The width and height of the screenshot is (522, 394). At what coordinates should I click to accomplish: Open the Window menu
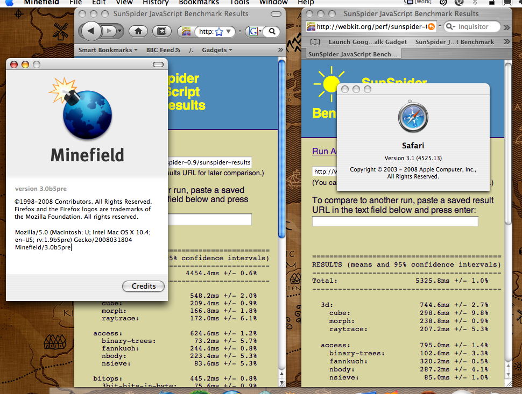coord(273,3)
